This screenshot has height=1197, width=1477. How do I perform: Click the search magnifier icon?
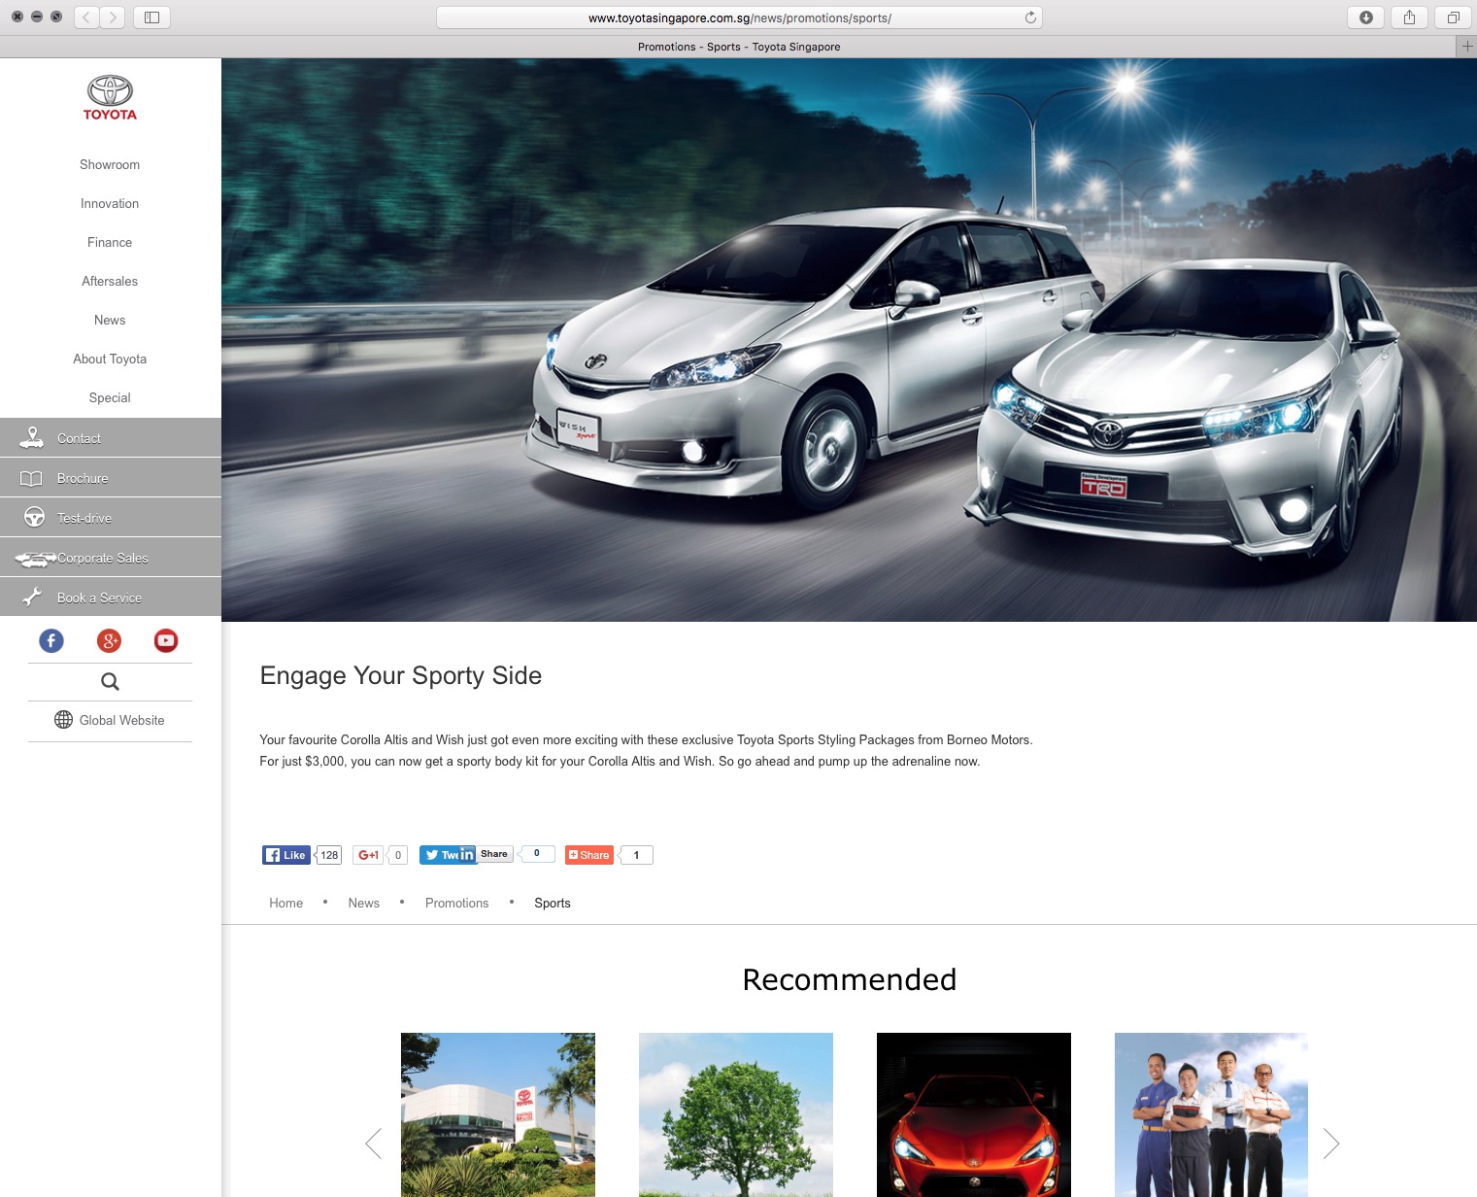110,682
